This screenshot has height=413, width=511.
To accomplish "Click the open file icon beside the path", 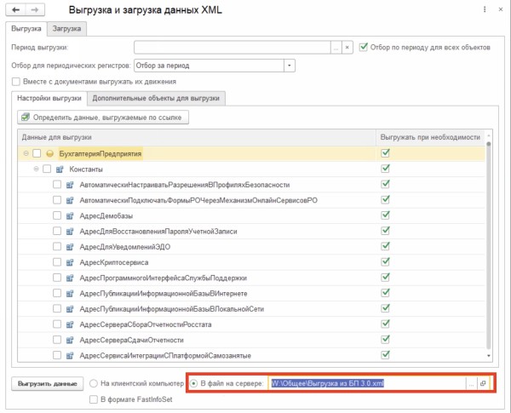I will (482, 383).
